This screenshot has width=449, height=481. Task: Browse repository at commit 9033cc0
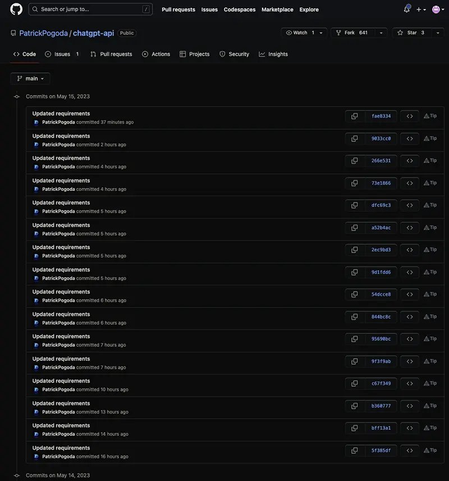pos(410,138)
